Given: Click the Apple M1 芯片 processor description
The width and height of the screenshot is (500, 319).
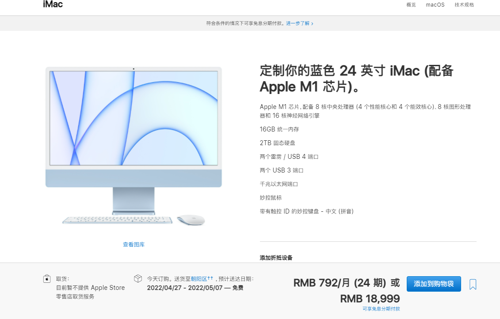Looking at the screenshot, I should 366,111.
